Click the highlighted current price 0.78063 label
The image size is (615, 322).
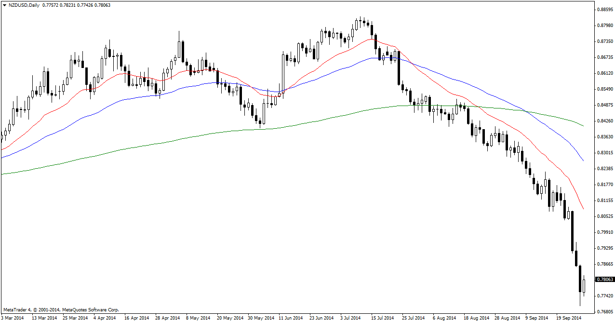[x=604, y=280]
